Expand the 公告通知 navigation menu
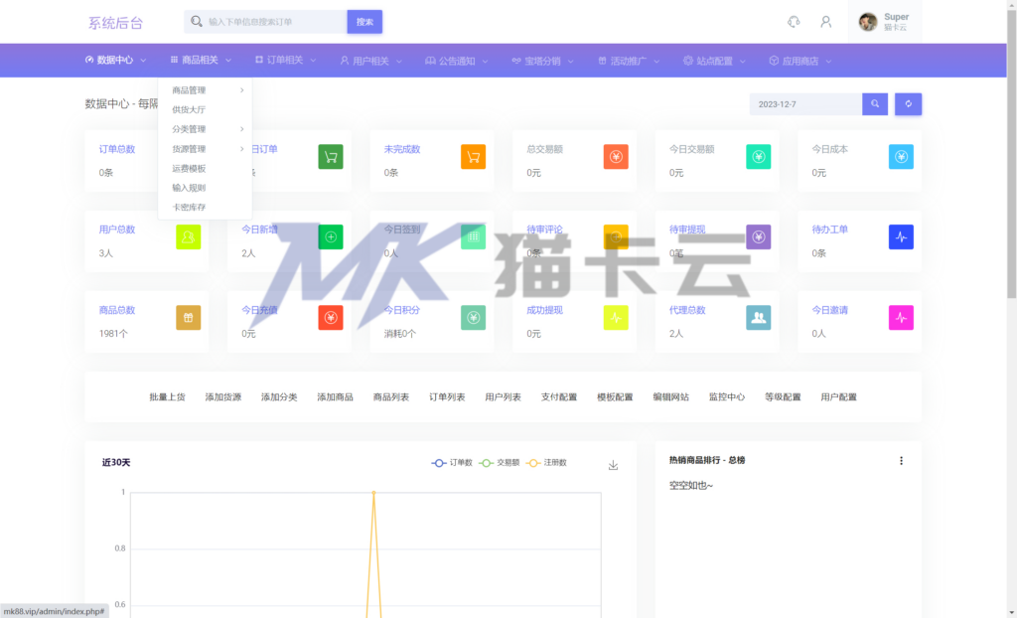Image resolution: width=1017 pixels, height=618 pixels. tap(457, 61)
